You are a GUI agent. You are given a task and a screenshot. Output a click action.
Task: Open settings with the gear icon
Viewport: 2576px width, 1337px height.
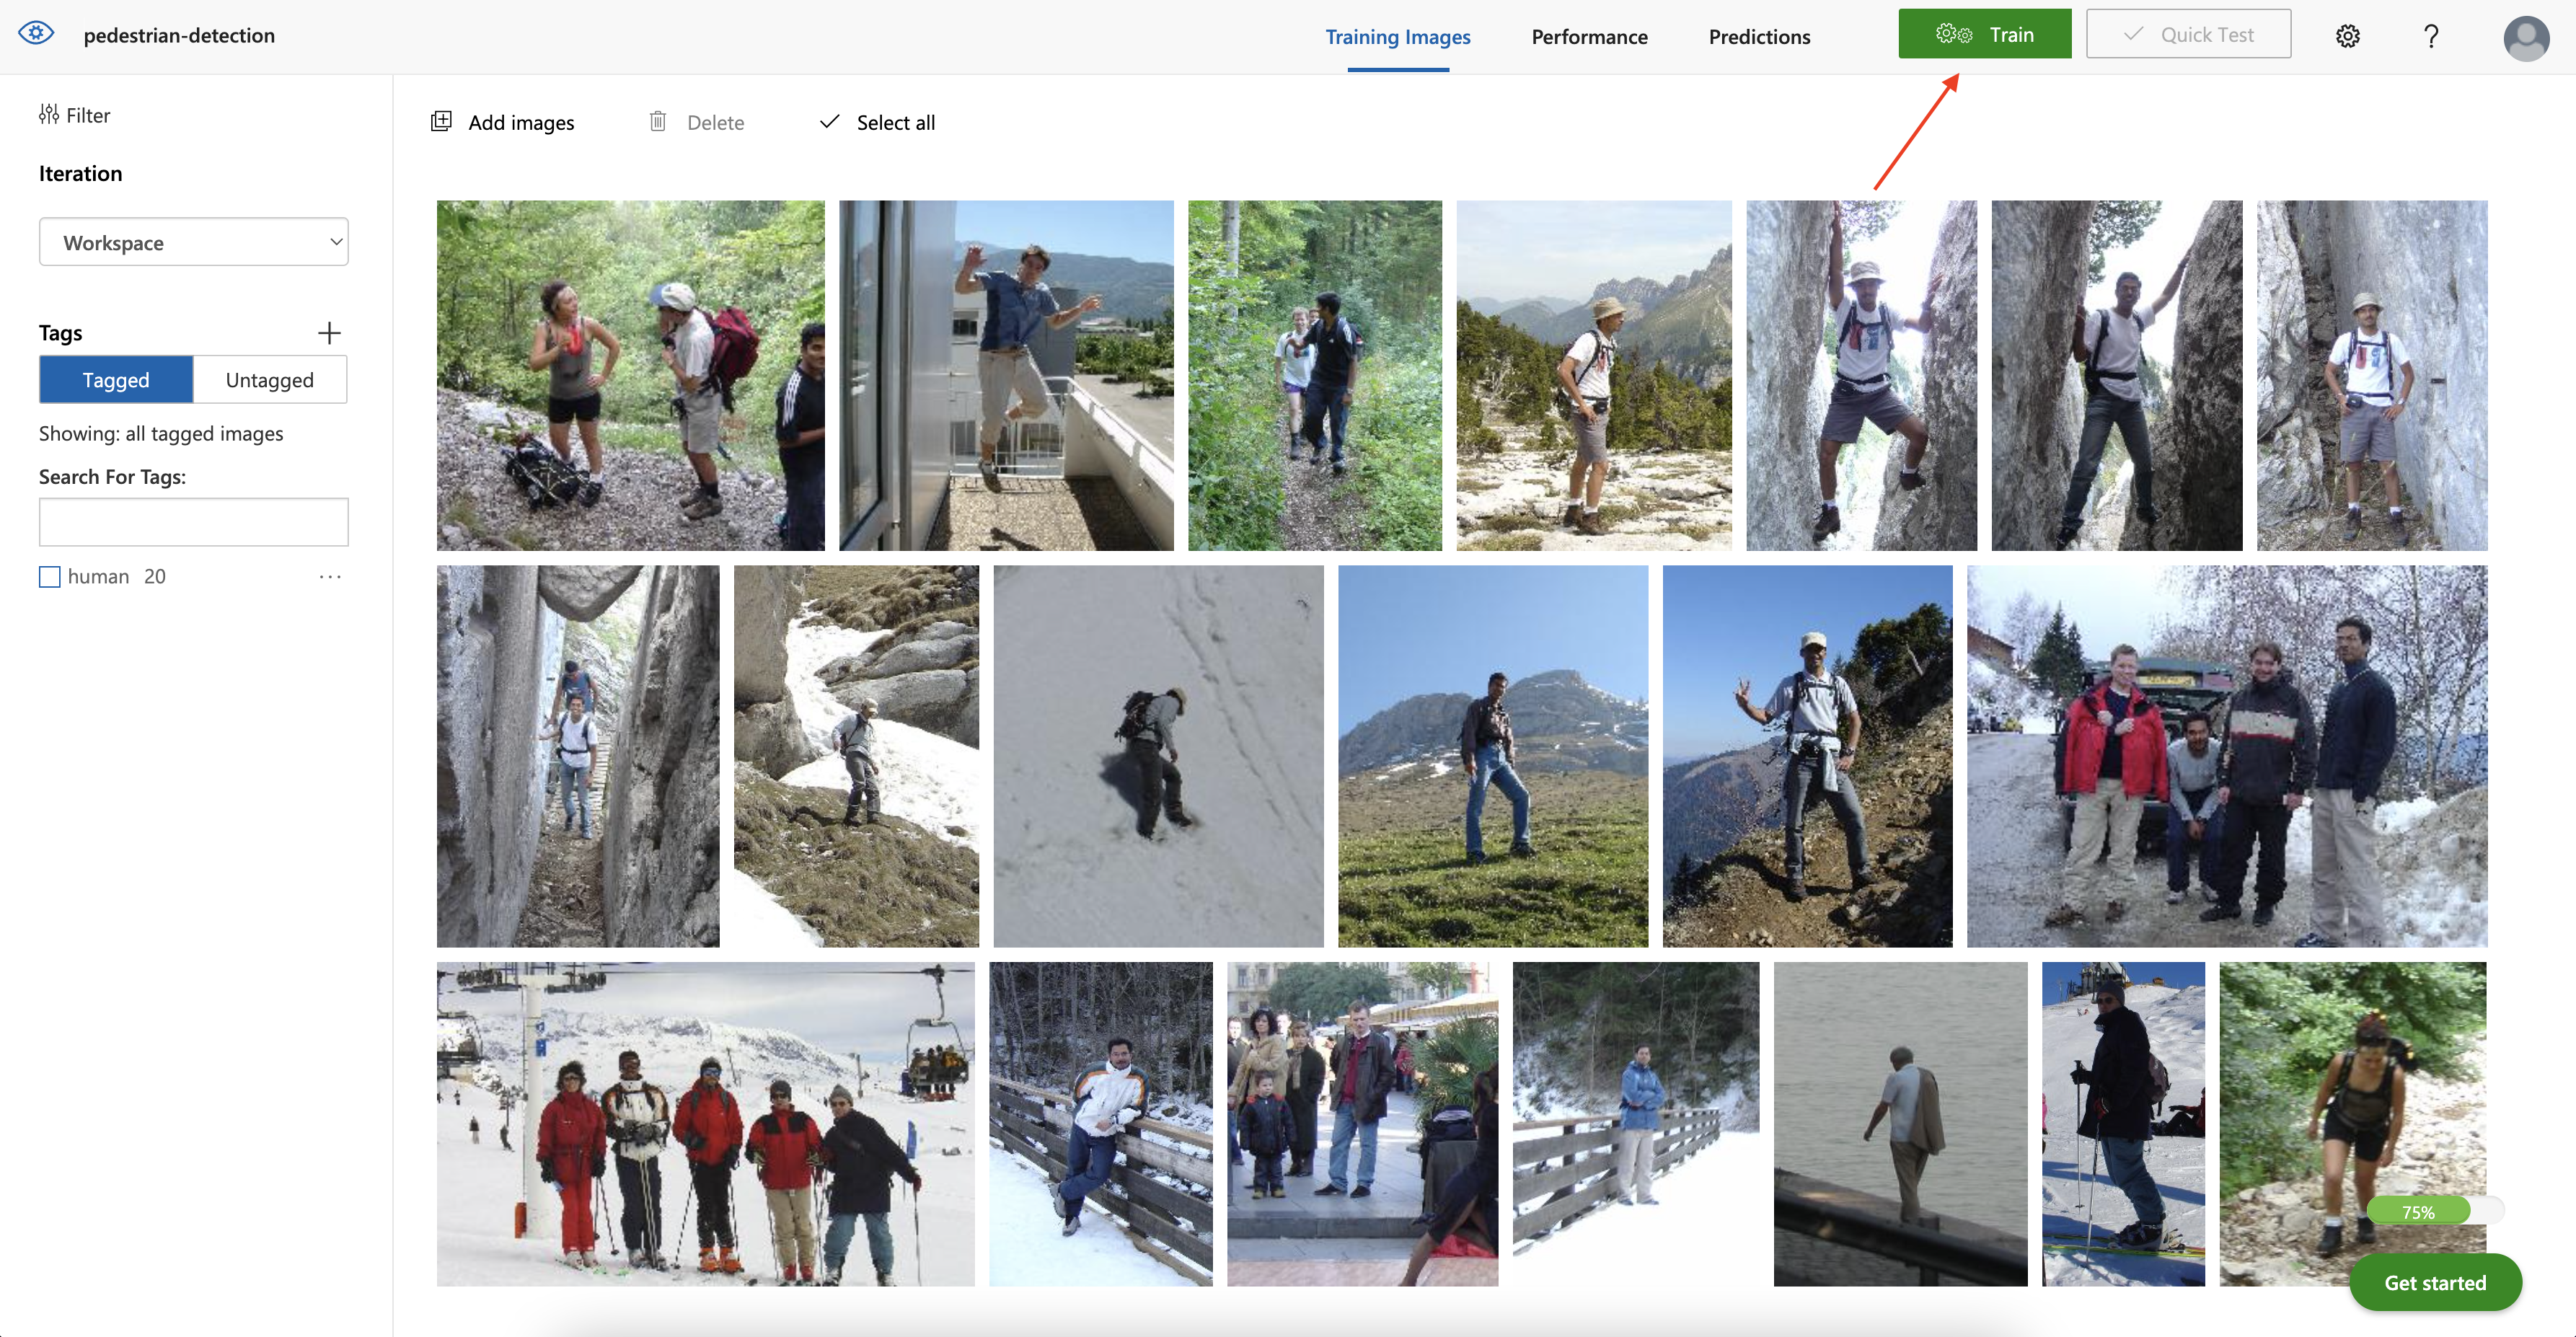[2347, 36]
